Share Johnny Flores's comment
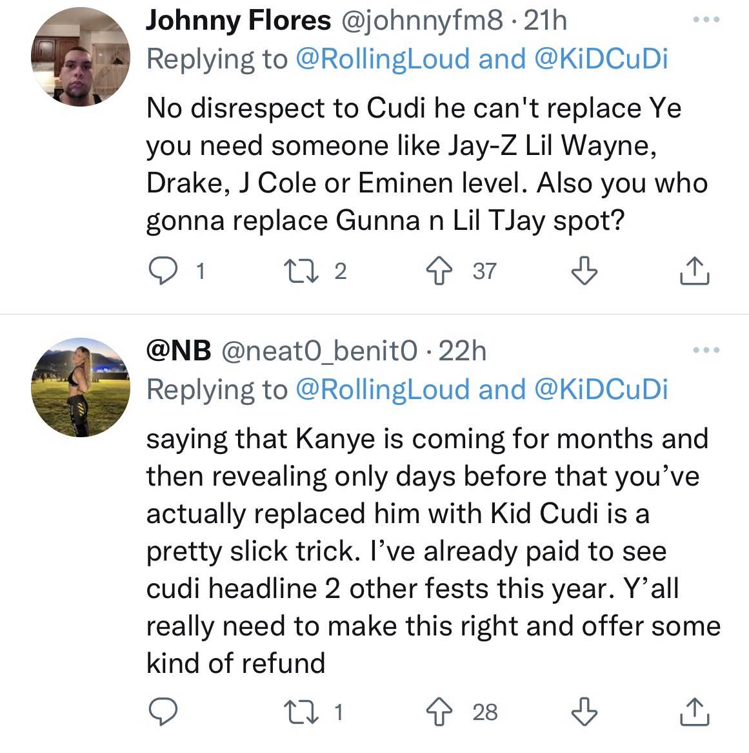 694,271
